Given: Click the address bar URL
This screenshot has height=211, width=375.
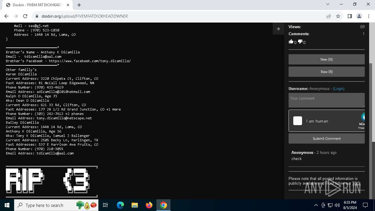Looking at the screenshot, I should (x=85, y=16).
